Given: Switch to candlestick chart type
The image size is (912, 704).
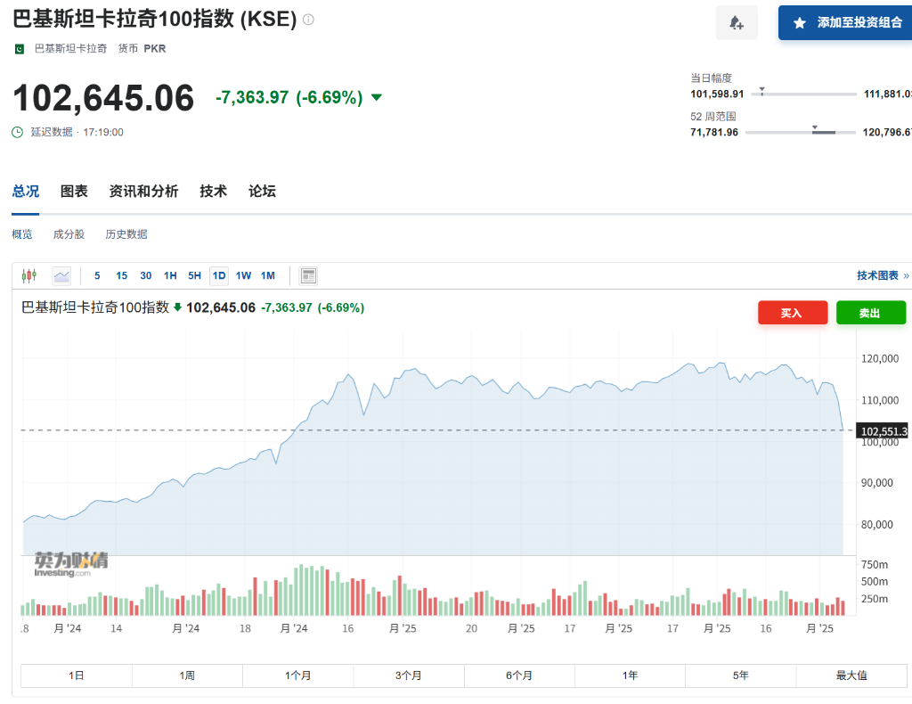Looking at the screenshot, I should (x=29, y=275).
